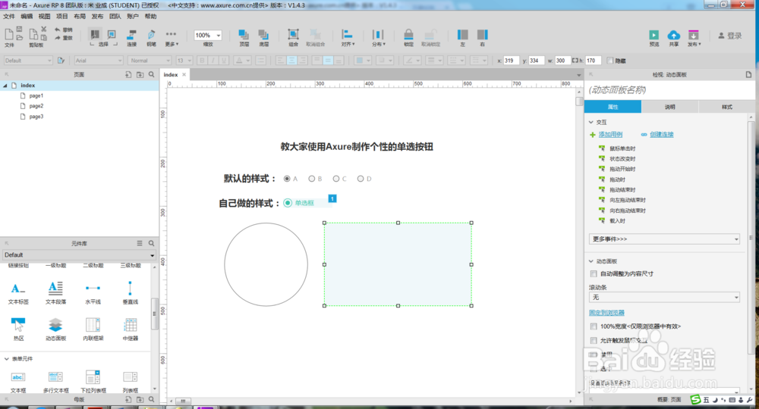The image size is (759, 409).
Task: Select radio button A on canvas
Action: [287, 179]
